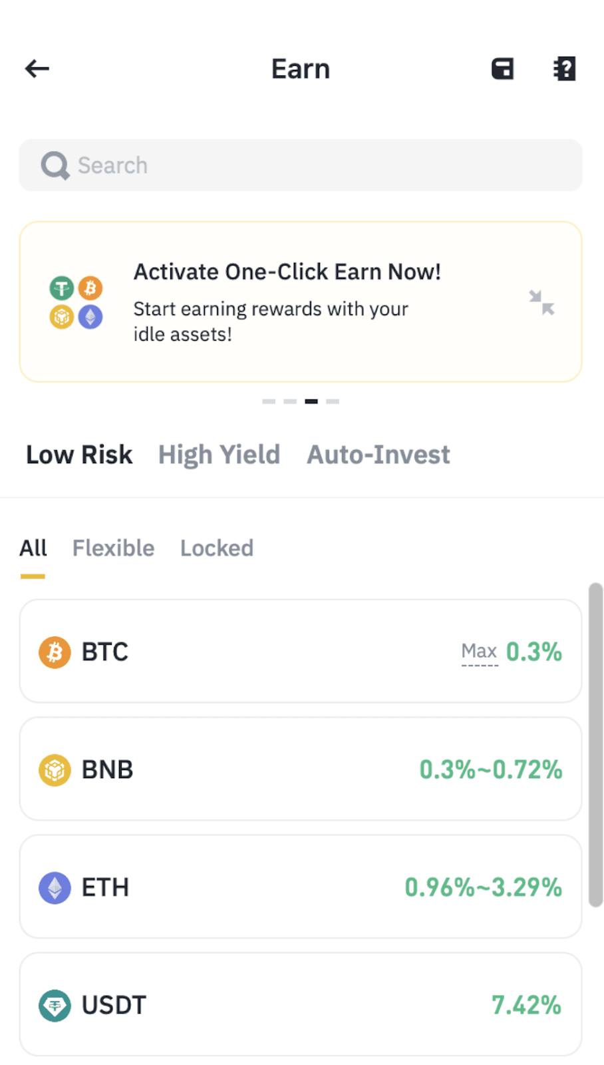Viewport: 604px width, 1065px height.
Task: Filter products by Locked
Action: click(x=217, y=548)
